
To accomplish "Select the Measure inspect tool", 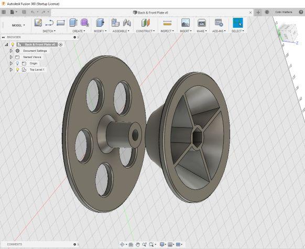I will (167, 23).
